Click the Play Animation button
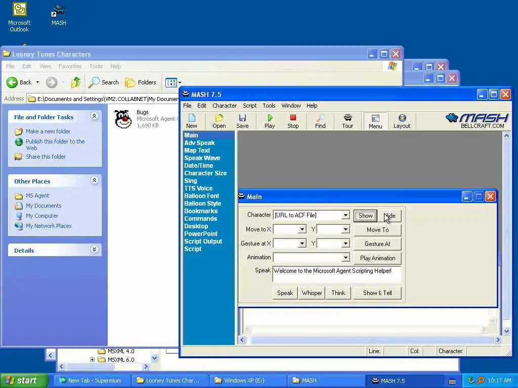 (x=377, y=258)
